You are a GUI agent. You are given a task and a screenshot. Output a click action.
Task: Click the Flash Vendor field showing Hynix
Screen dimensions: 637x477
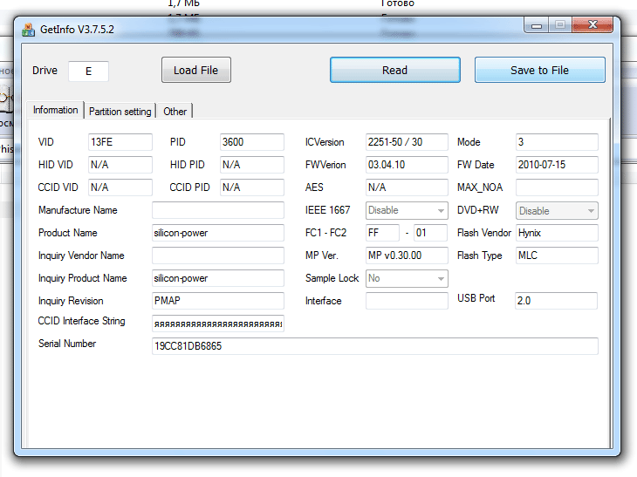[x=556, y=233]
